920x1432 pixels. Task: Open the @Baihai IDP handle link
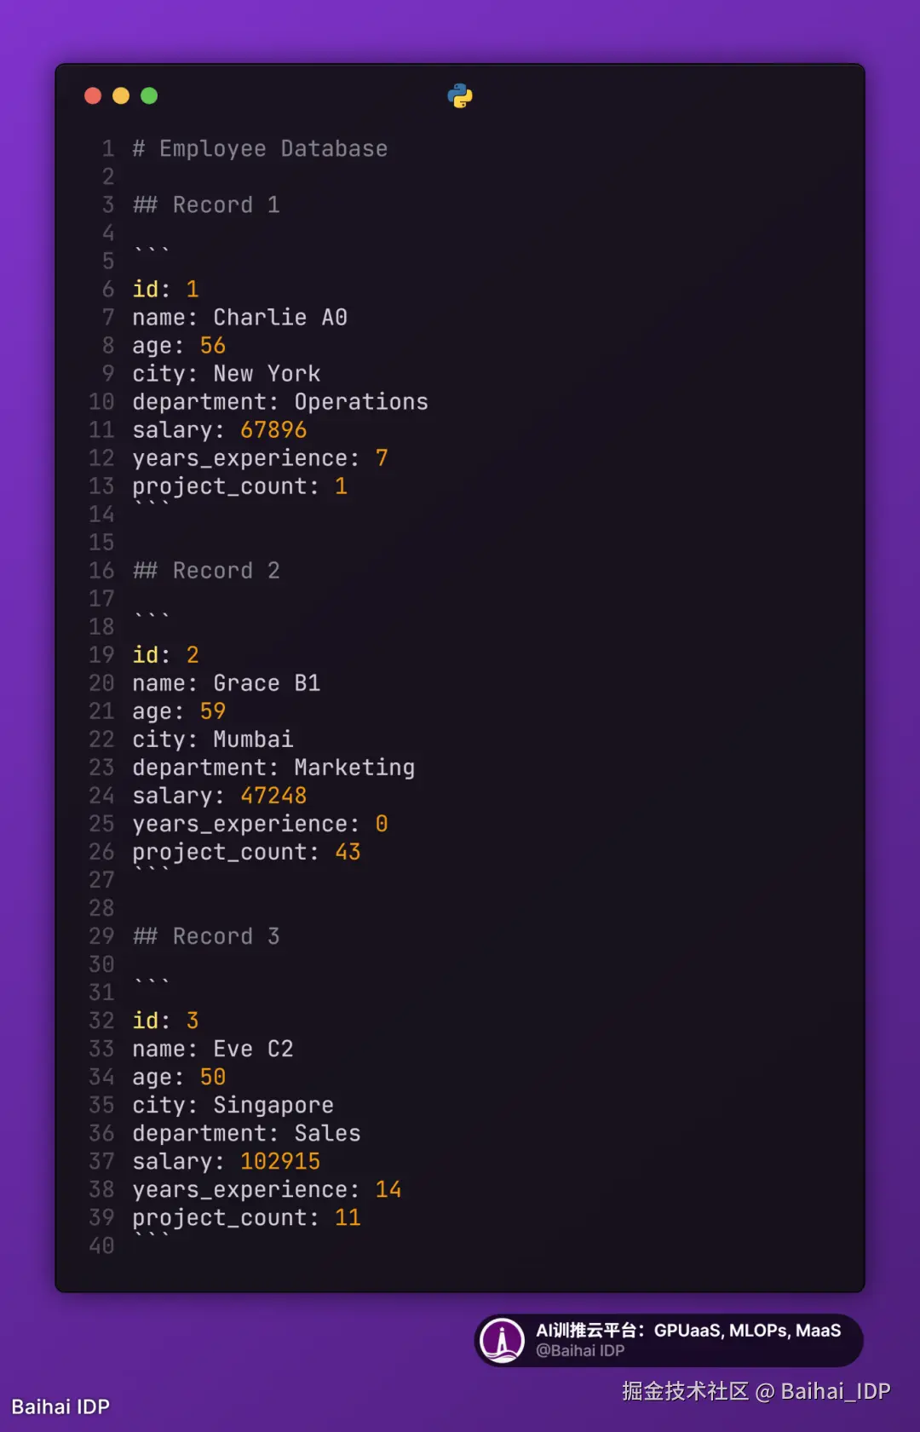580,1350
